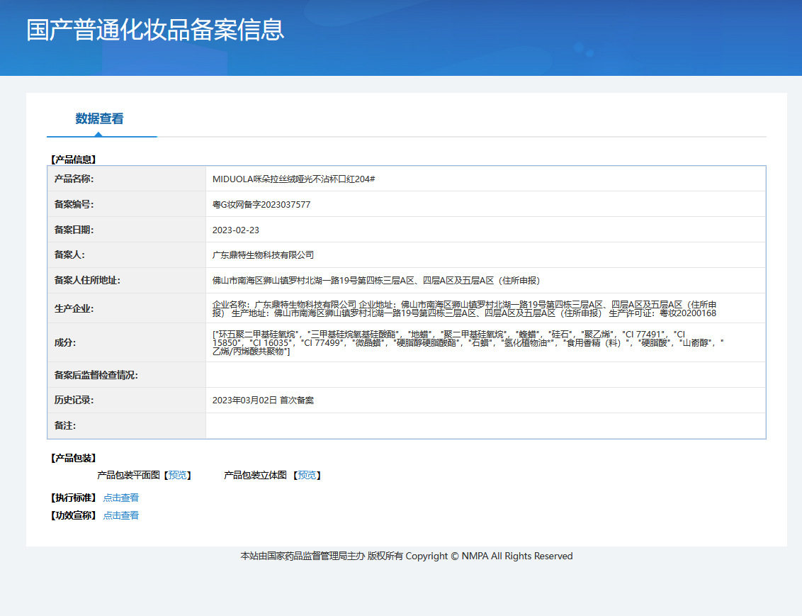This screenshot has height=616, width=802.
Task: Click the 成分 label cell
Action: point(127,343)
